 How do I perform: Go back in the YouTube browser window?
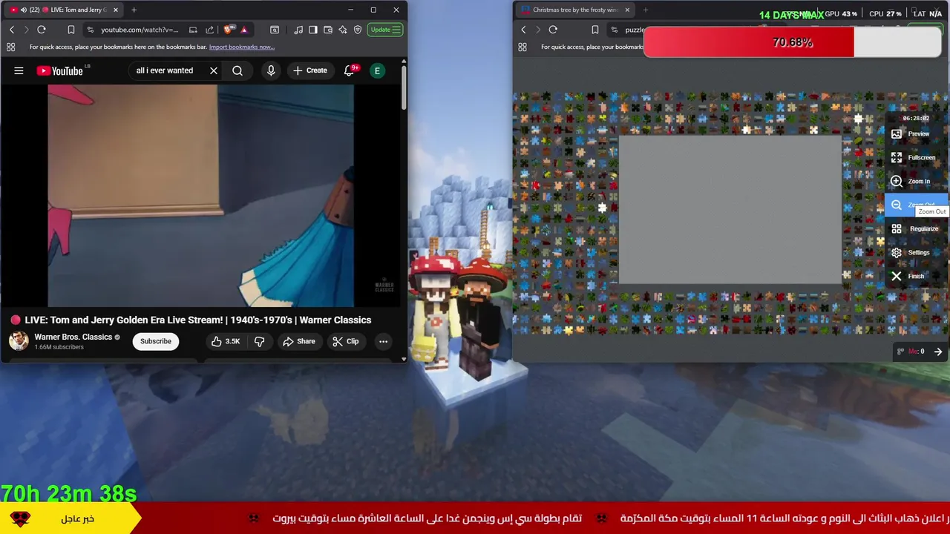[12, 30]
